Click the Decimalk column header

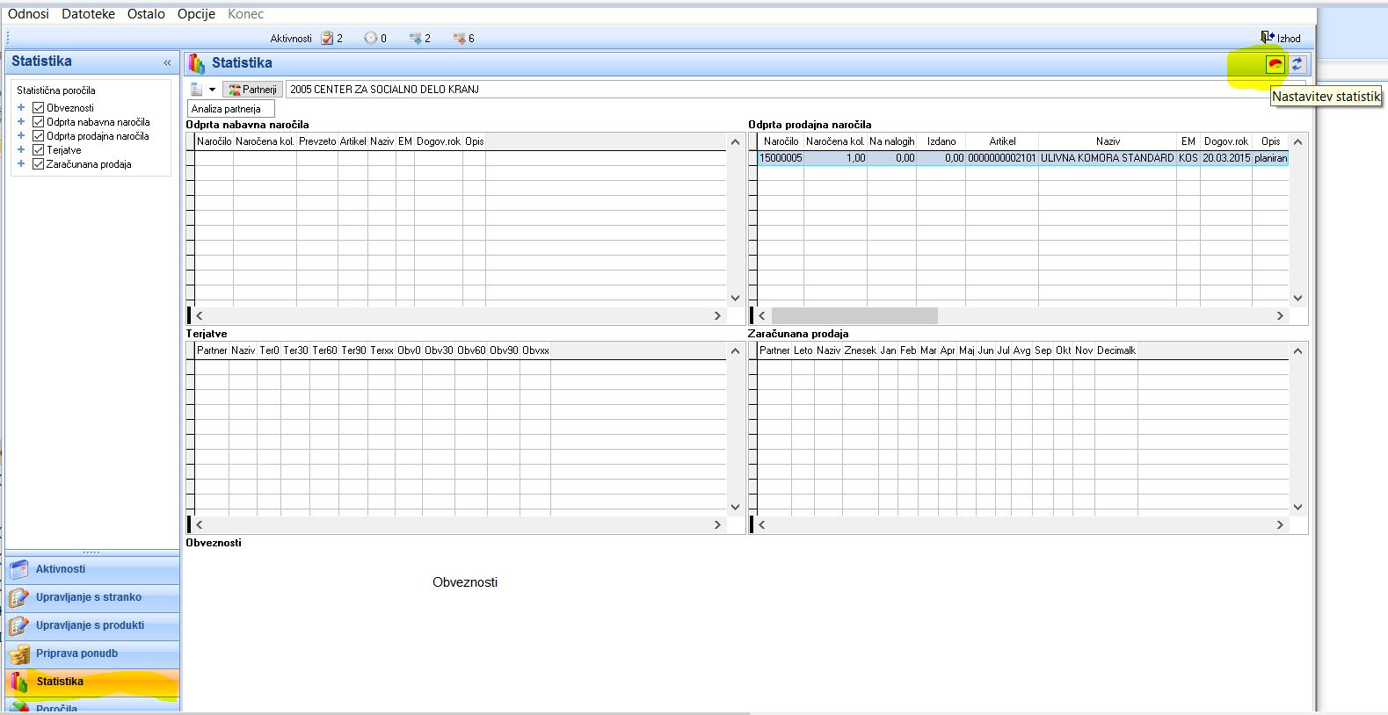point(1115,350)
